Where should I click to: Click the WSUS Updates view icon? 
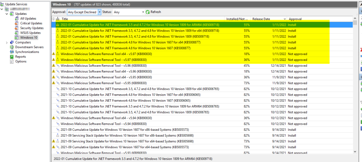[16, 33]
